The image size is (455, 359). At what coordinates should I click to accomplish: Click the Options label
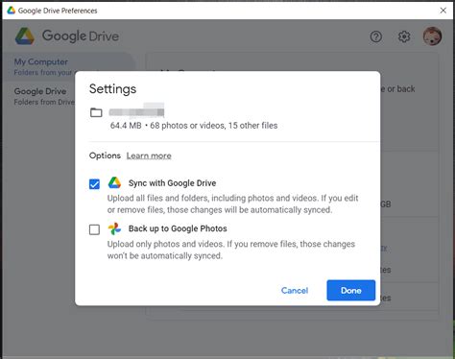[105, 156]
